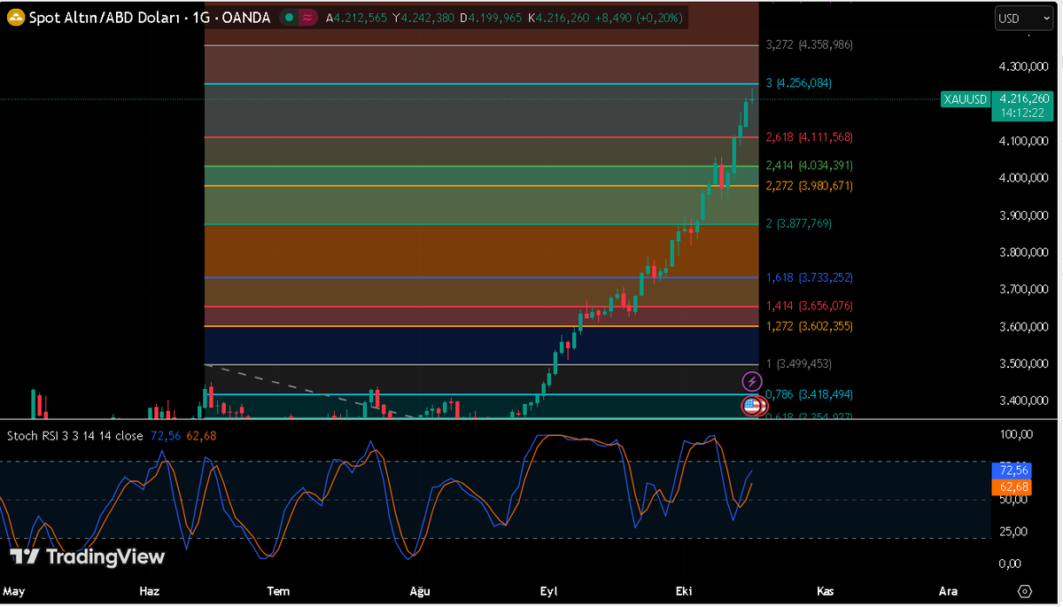The width and height of the screenshot is (1063, 607).
Task: Click the low value D4.199,965
Action: (x=493, y=18)
